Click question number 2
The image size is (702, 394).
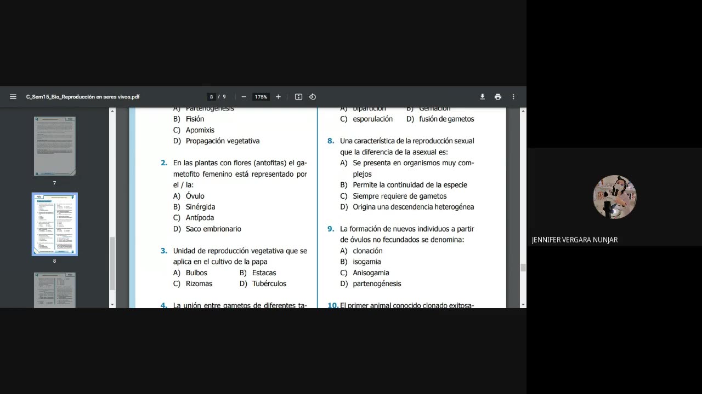click(163, 163)
